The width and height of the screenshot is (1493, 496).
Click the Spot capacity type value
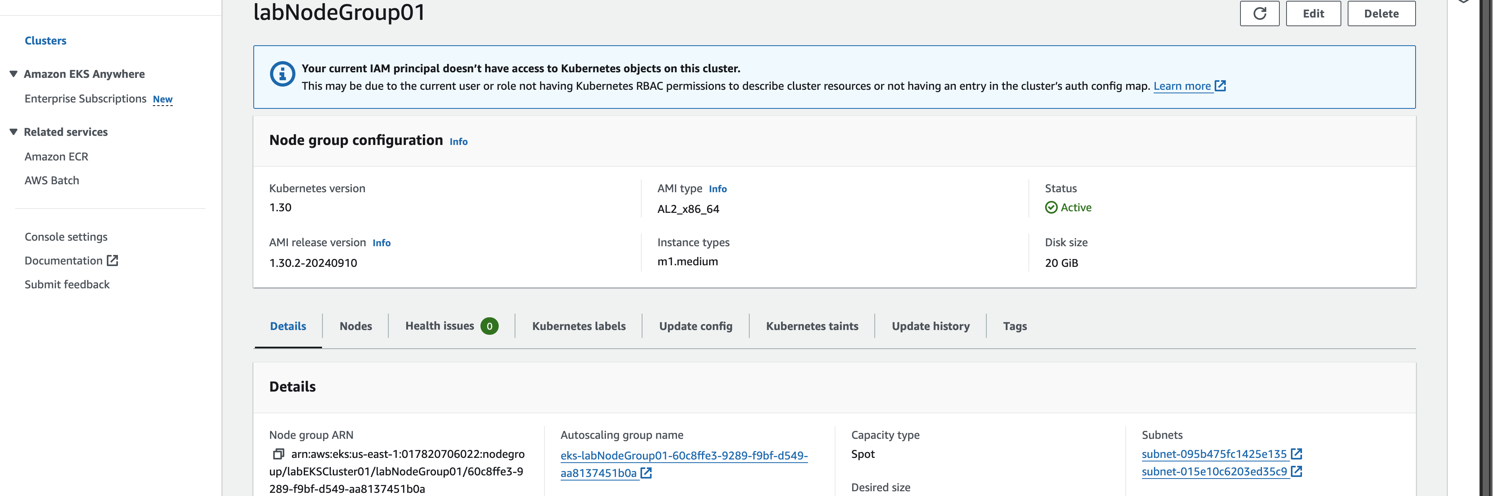coord(862,454)
